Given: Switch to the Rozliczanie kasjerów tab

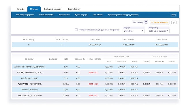Looking at the screenshot, I should pos(53,9).
